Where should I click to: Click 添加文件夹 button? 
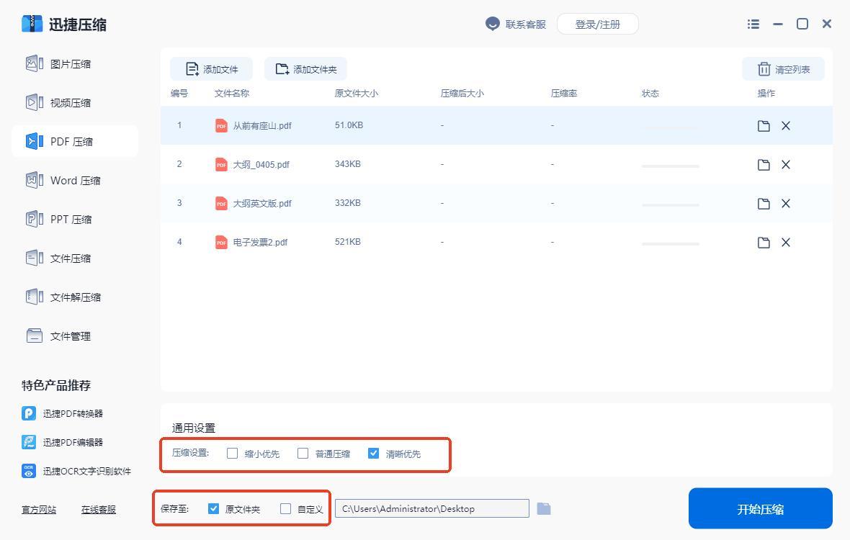305,69
